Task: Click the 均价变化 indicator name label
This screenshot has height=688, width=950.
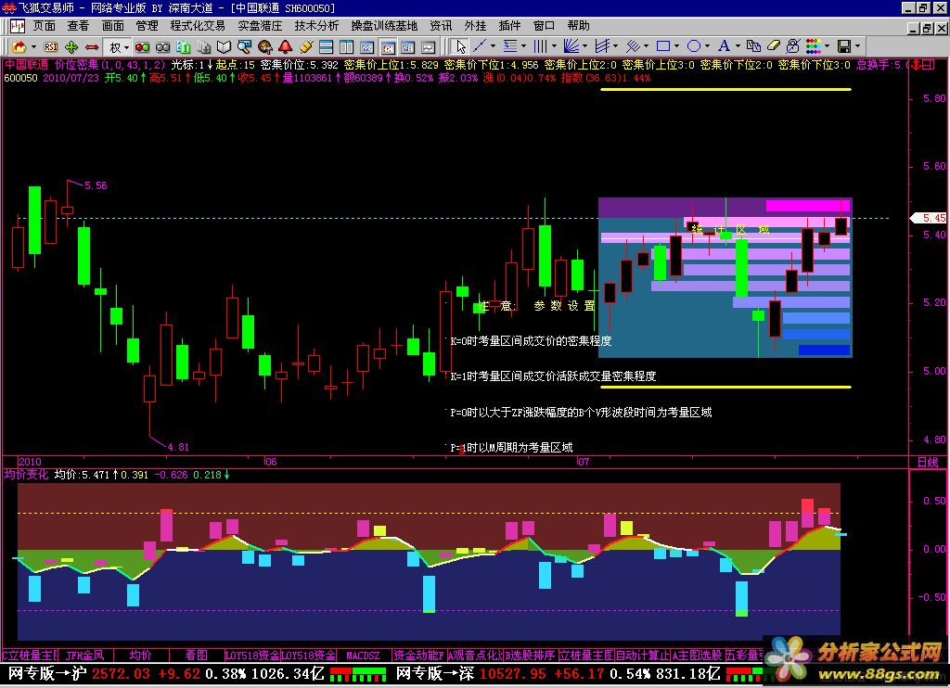Action: point(26,474)
